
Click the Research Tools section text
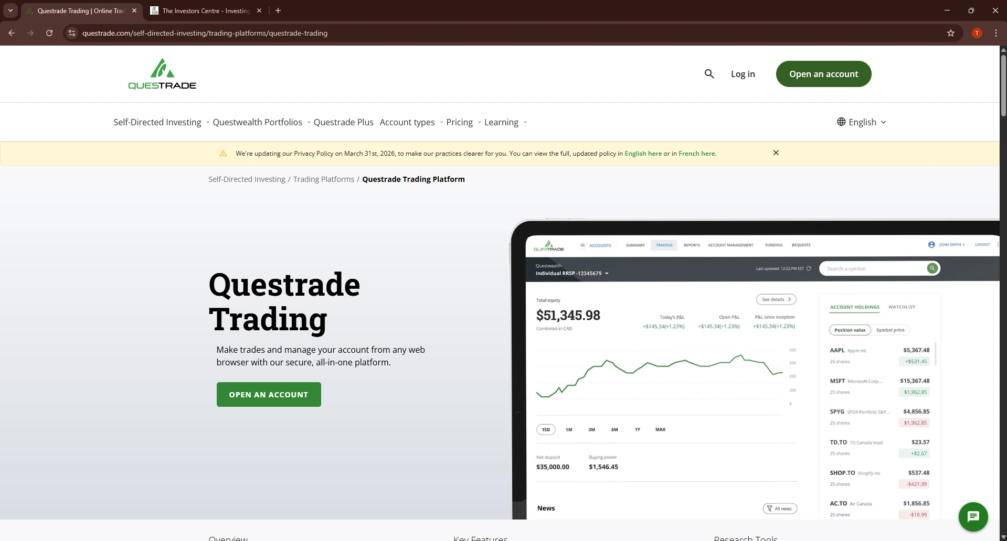click(745, 538)
